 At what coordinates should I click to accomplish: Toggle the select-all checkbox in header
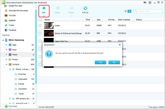pyautogui.click(x=40, y=19)
